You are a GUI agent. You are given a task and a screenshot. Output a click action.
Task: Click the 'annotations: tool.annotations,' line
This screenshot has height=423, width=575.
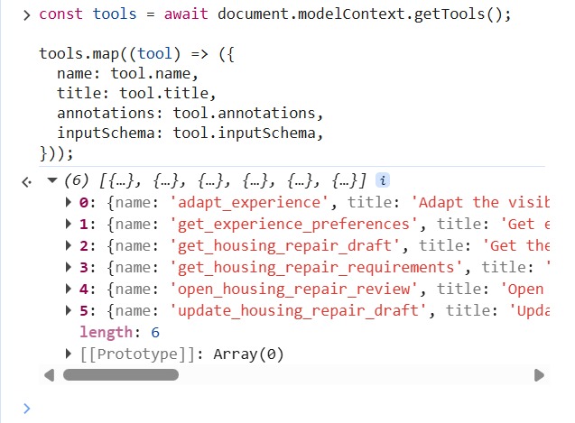pos(190,113)
